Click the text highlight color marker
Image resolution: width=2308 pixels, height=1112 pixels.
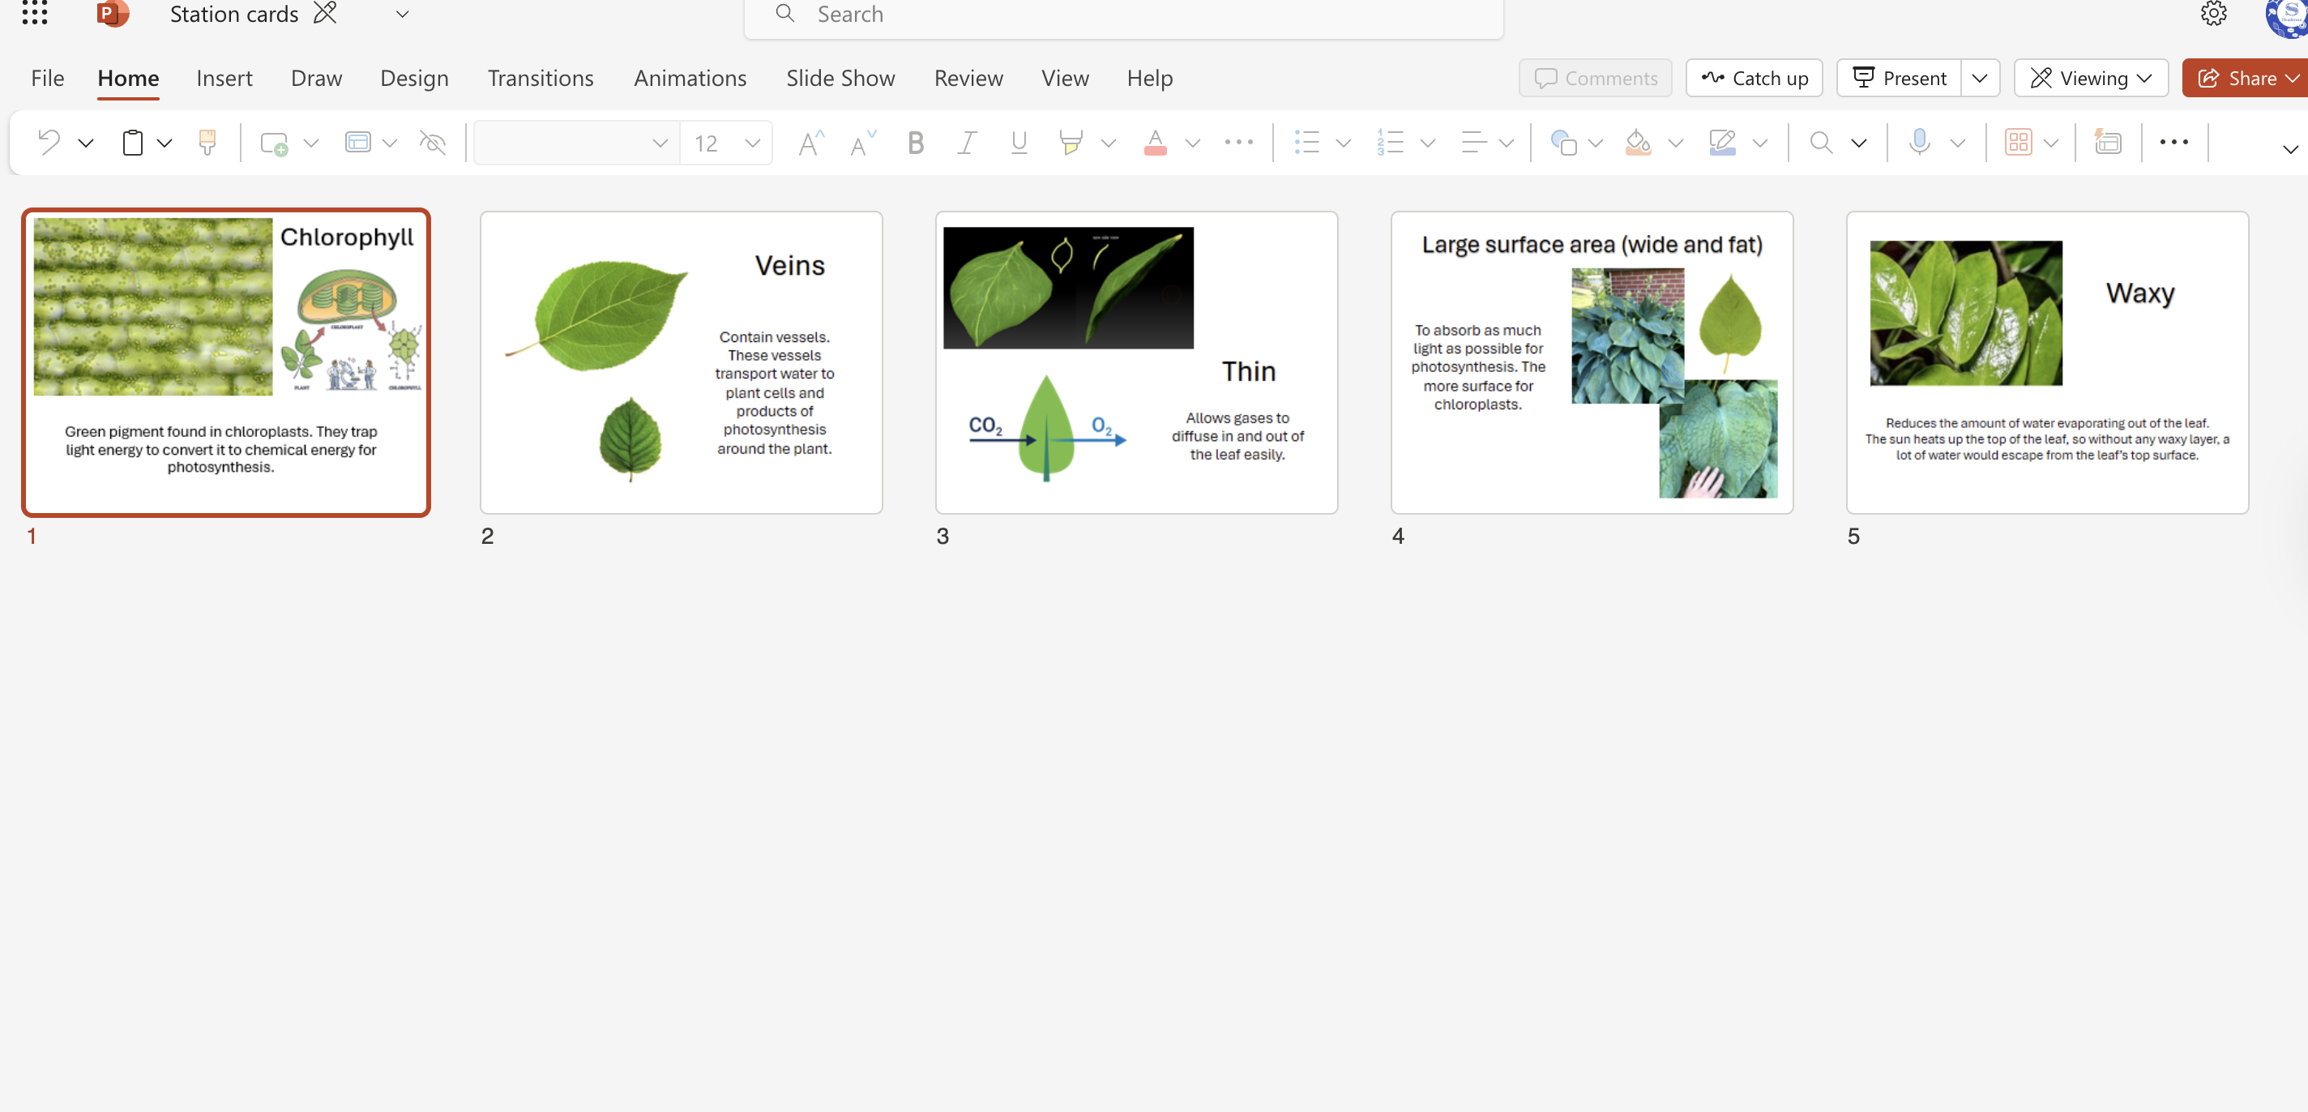coord(1071,143)
